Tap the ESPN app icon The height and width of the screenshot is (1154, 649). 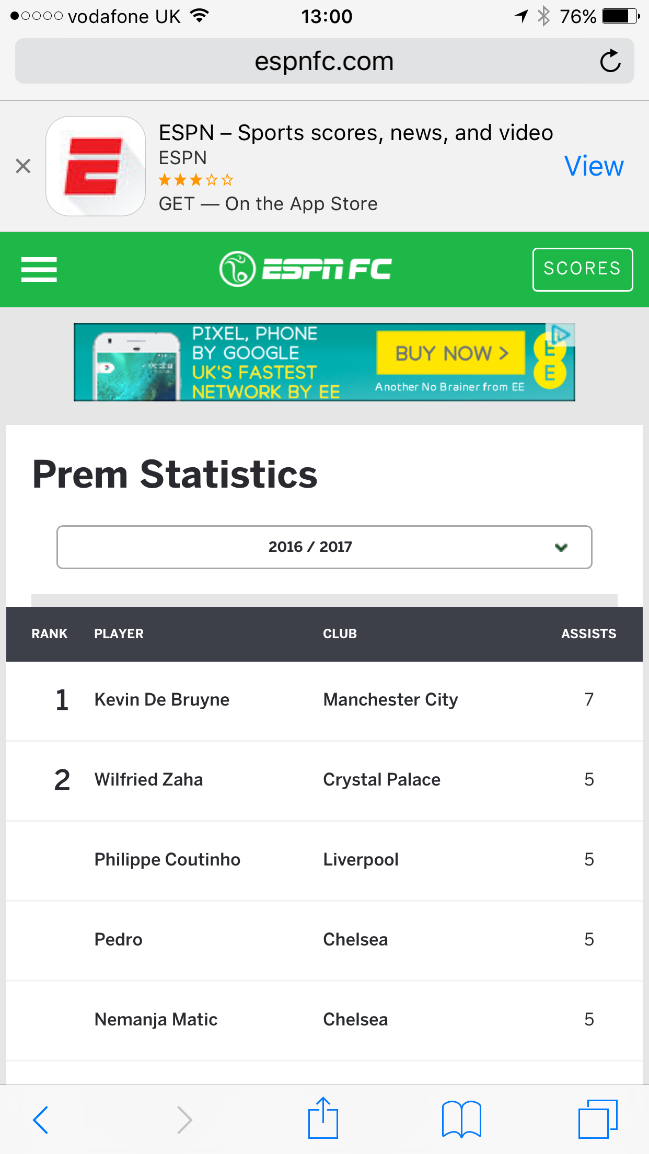click(96, 166)
